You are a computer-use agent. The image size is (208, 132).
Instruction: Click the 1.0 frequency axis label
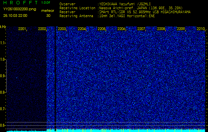[x=3, y=60]
